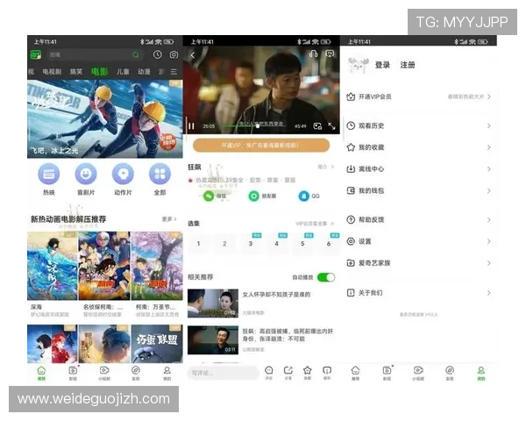Open 离线中心 row chevron
The width and height of the screenshot is (526, 421).
[x=489, y=169]
